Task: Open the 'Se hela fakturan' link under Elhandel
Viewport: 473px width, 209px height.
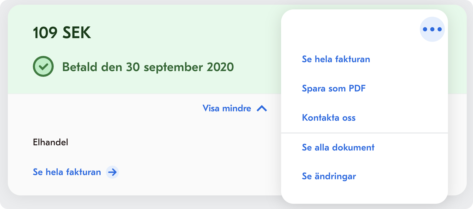Action: click(x=67, y=172)
